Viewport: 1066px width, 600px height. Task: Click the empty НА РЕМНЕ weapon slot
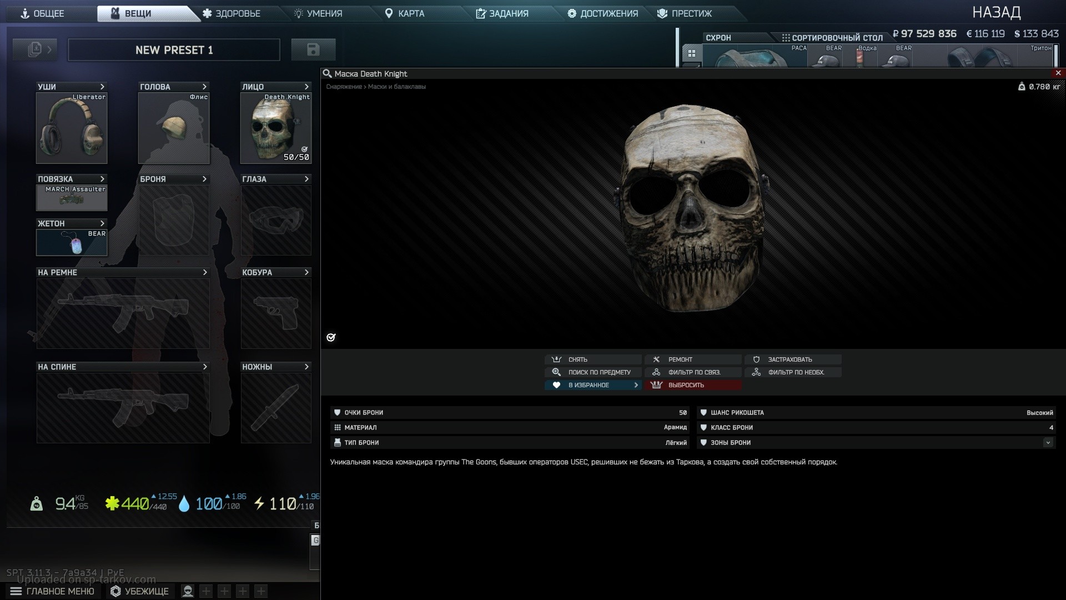123,313
